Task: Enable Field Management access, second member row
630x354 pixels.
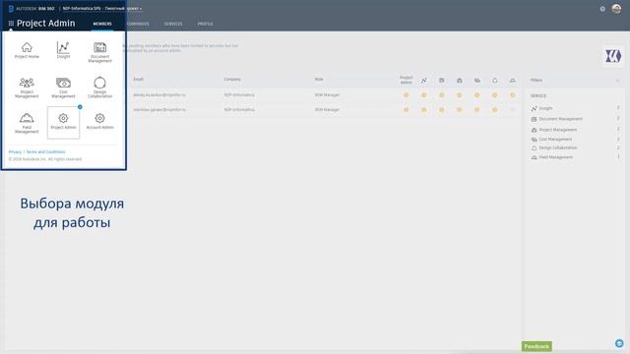Action: 512,109
